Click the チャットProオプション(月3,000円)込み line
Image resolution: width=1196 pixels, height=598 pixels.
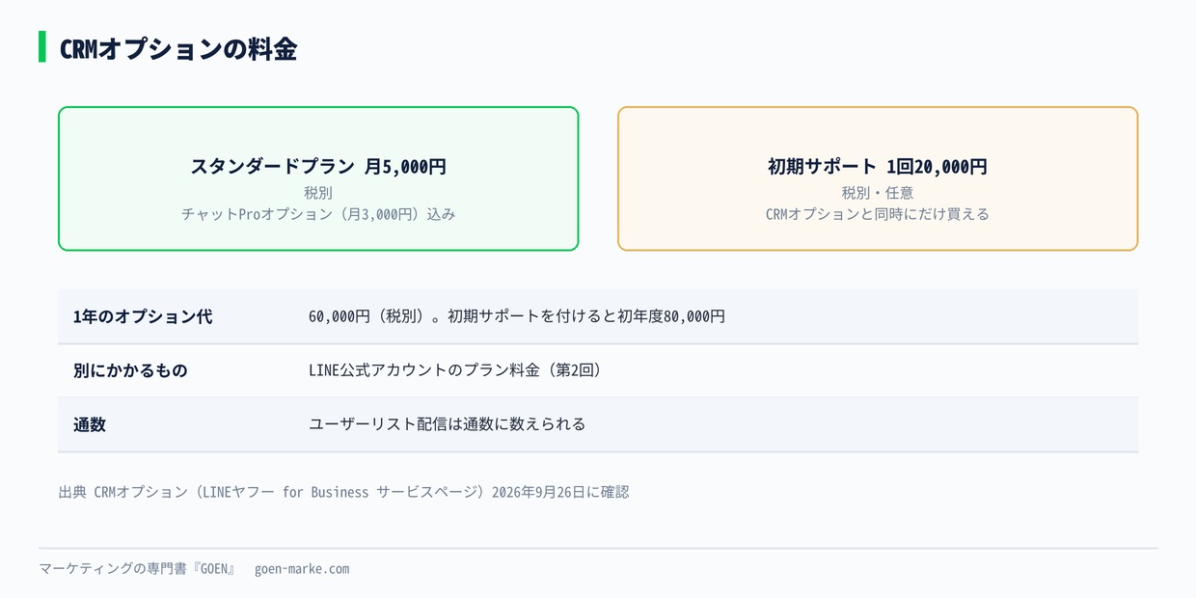(318, 214)
